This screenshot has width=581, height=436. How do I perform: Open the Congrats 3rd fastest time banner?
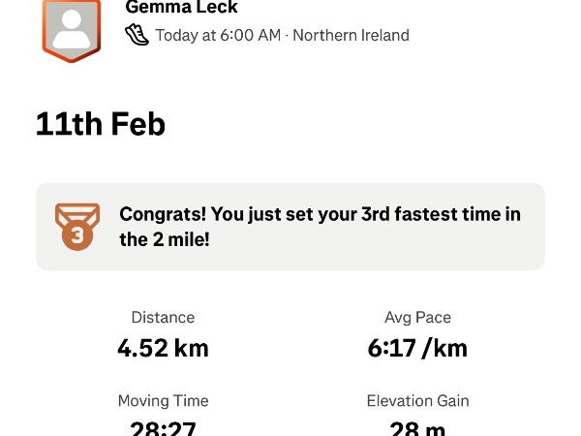tap(290, 227)
